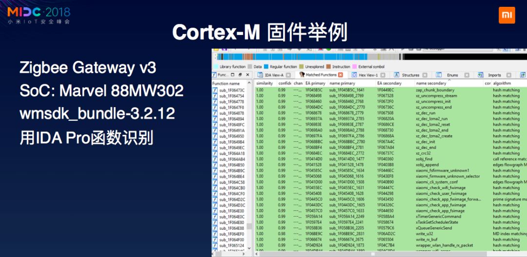527x257 pixels.
Task: Click the Instruction legend swatch
Action: tap(328, 66)
